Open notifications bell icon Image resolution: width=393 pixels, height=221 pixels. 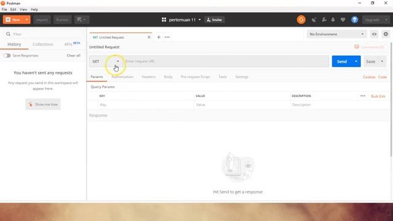(333, 20)
